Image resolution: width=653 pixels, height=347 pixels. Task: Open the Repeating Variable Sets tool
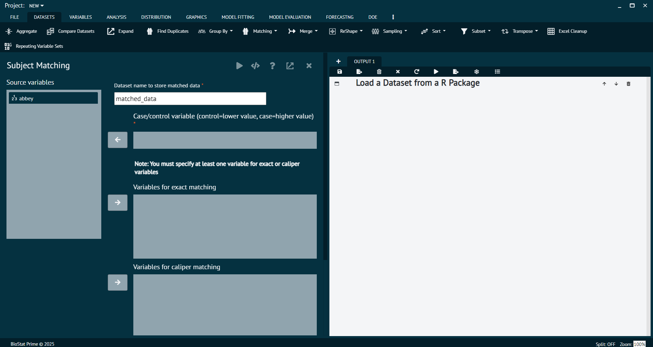[x=34, y=46]
